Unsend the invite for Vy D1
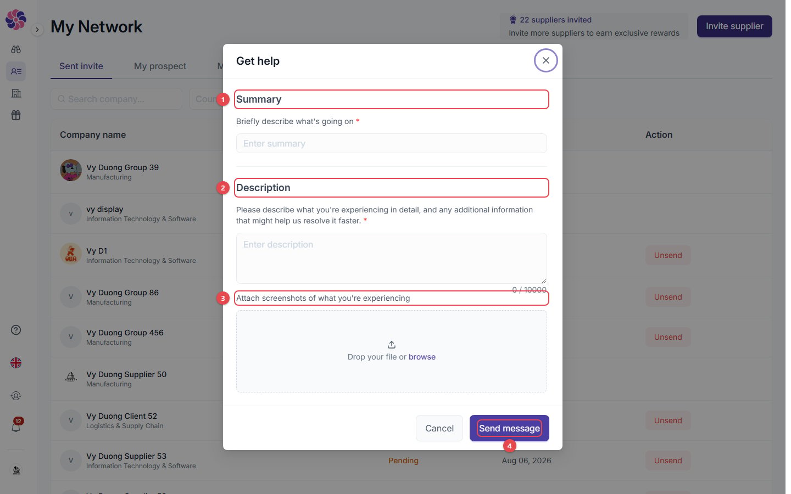This screenshot has width=791, height=494. [668, 255]
